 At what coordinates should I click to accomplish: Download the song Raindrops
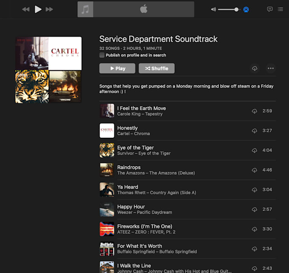coord(255,170)
